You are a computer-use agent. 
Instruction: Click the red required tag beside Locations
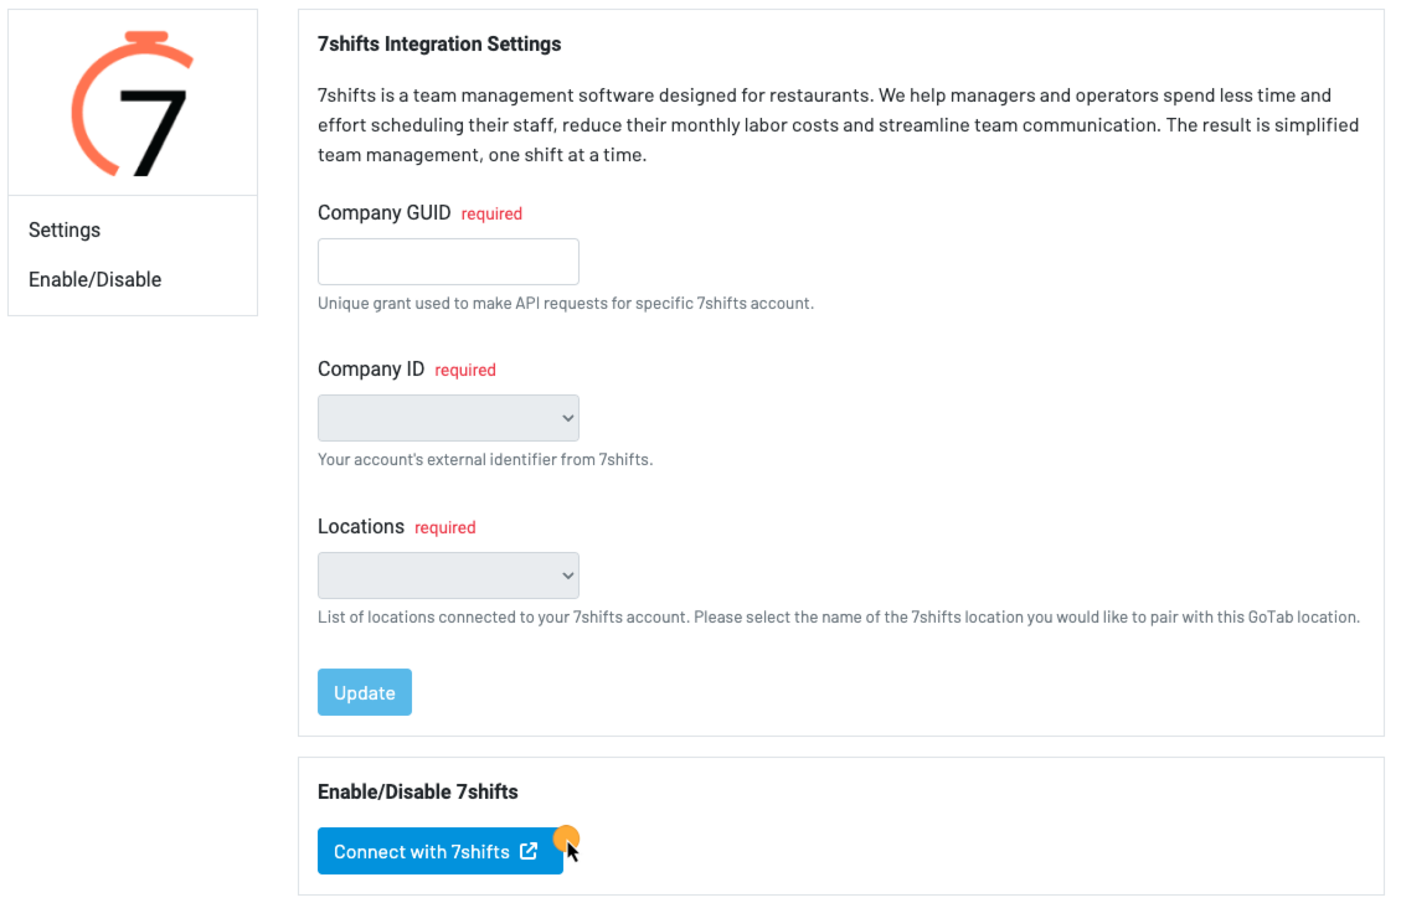coord(445,528)
